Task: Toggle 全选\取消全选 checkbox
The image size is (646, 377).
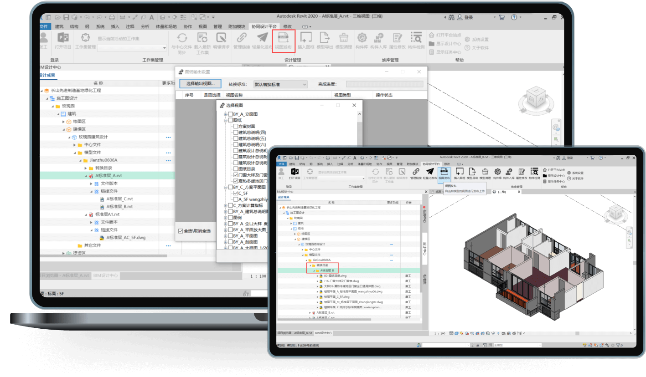Action: click(x=181, y=231)
